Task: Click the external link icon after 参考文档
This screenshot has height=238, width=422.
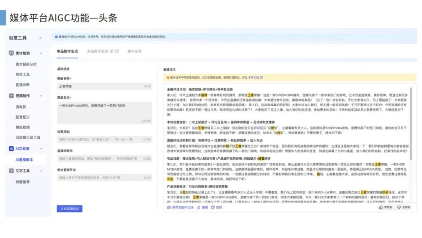Action: click(261, 77)
